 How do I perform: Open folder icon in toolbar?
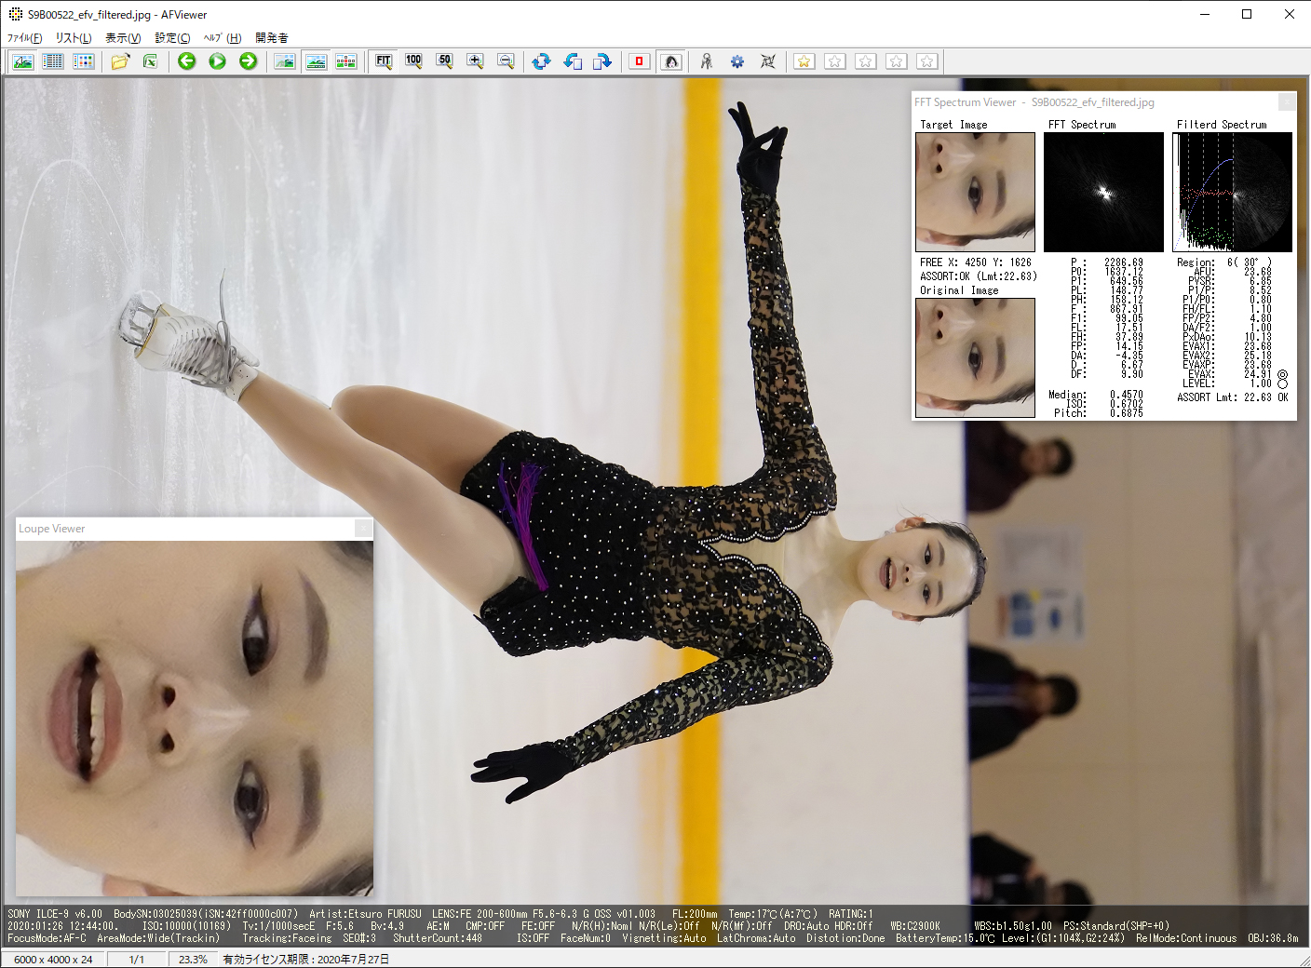(120, 61)
